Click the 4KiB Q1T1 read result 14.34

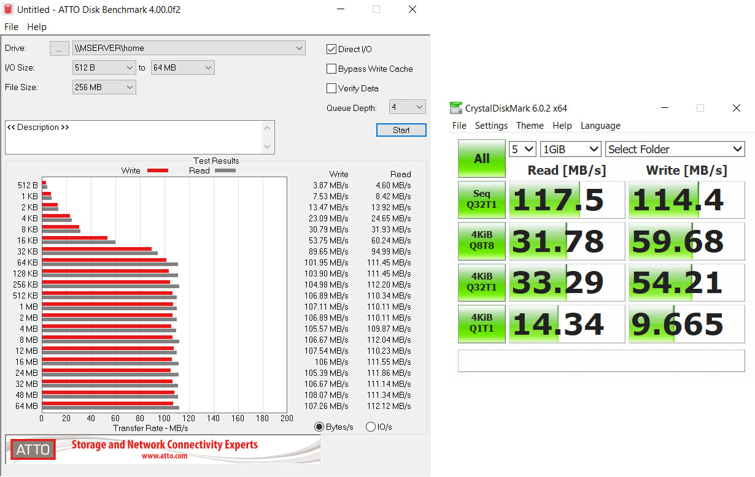pyautogui.click(x=567, y=324)
